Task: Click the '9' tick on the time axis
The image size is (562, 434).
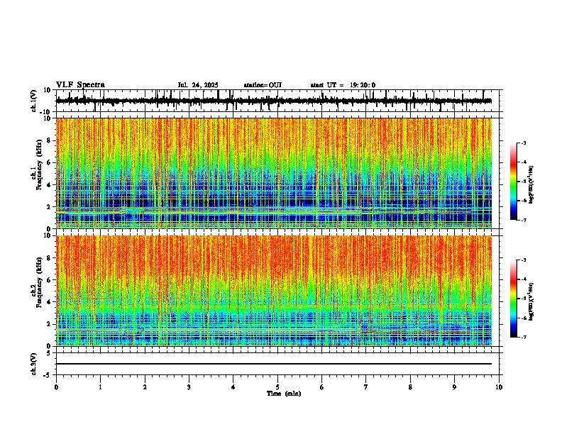Action: (x=454, y=387)
